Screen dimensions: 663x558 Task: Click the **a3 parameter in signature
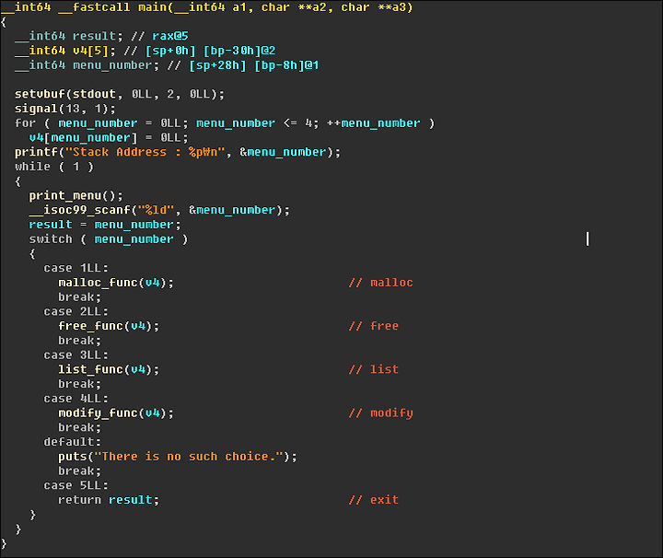coord(392,7)
